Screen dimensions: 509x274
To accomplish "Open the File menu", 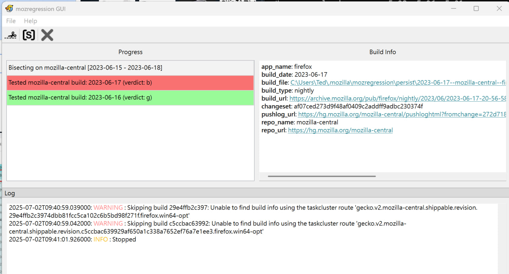I will pyautogui.click(x=11, y=21).
